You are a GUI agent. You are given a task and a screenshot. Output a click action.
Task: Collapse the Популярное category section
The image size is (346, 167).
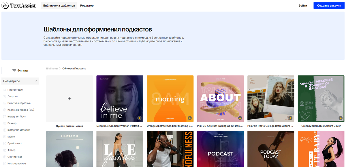(36, 81)
